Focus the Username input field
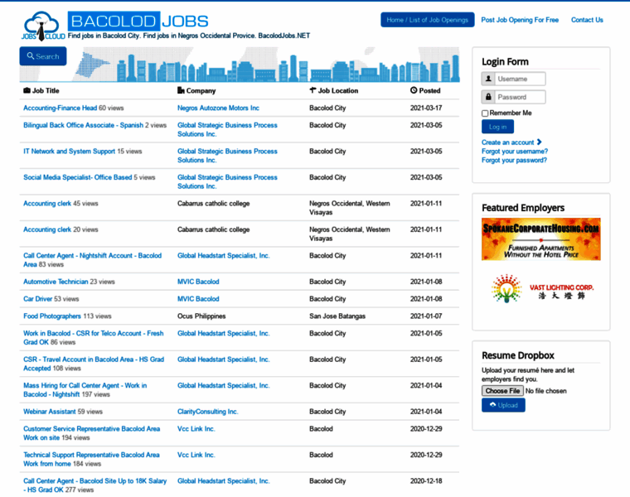 tap(520, 79)
